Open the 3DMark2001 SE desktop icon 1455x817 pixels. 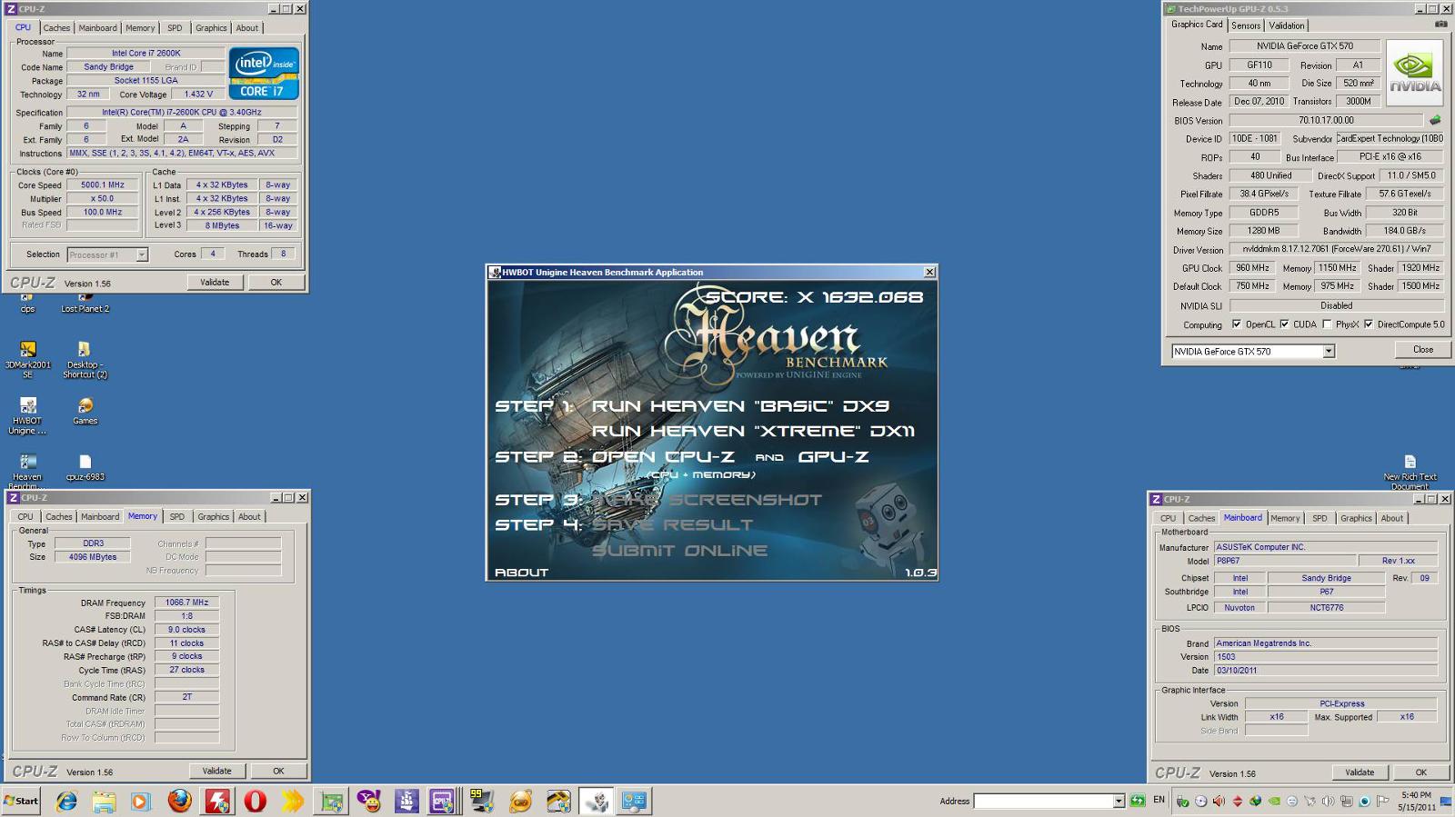coord(27,359)
